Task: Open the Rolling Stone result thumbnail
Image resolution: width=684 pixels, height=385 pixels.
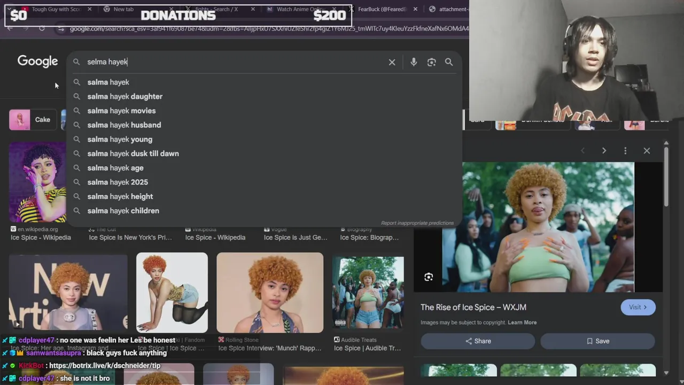Action: coord(270,293)
